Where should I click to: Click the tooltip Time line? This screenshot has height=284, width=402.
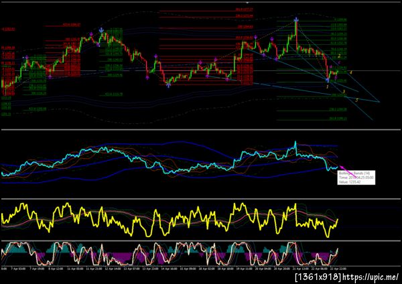(x=356, y=177)
